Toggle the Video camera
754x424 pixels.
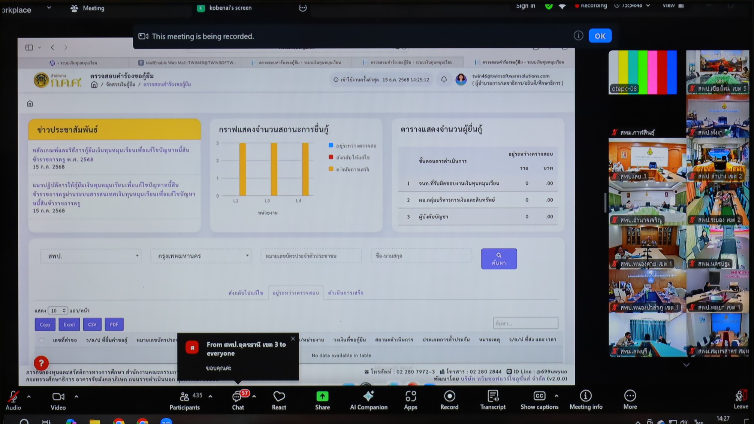58,396
